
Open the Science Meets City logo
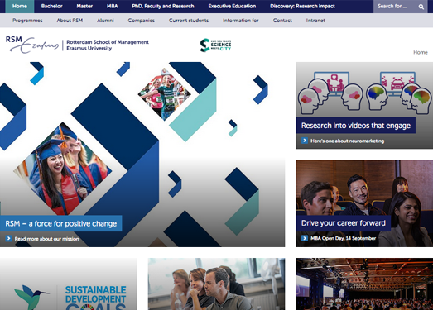click(215, 45)
